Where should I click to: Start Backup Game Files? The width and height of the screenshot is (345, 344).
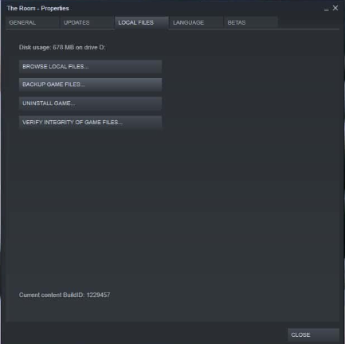click(90, 84)
